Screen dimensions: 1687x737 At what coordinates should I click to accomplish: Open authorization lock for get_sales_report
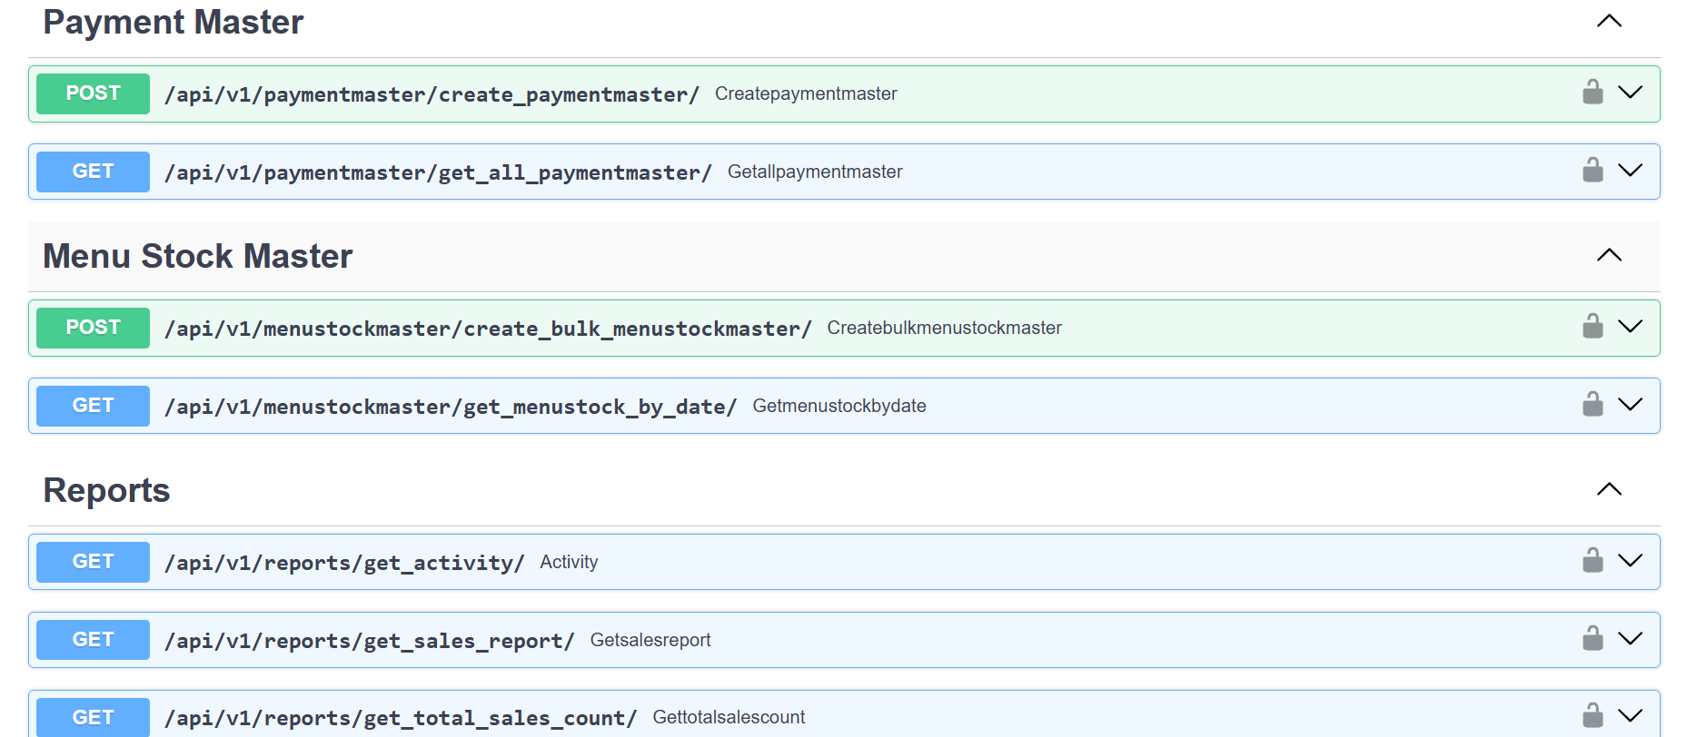pos(1592,639)
